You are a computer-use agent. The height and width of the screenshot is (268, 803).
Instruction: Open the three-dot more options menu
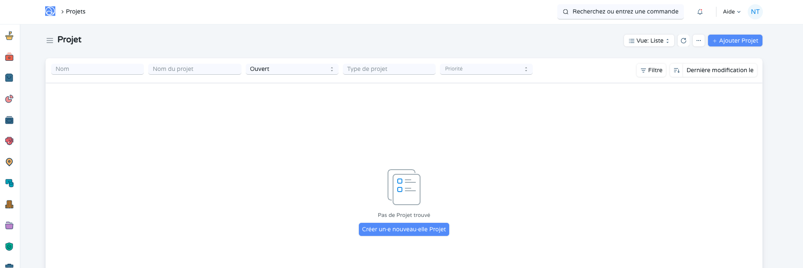pos(699,41)
